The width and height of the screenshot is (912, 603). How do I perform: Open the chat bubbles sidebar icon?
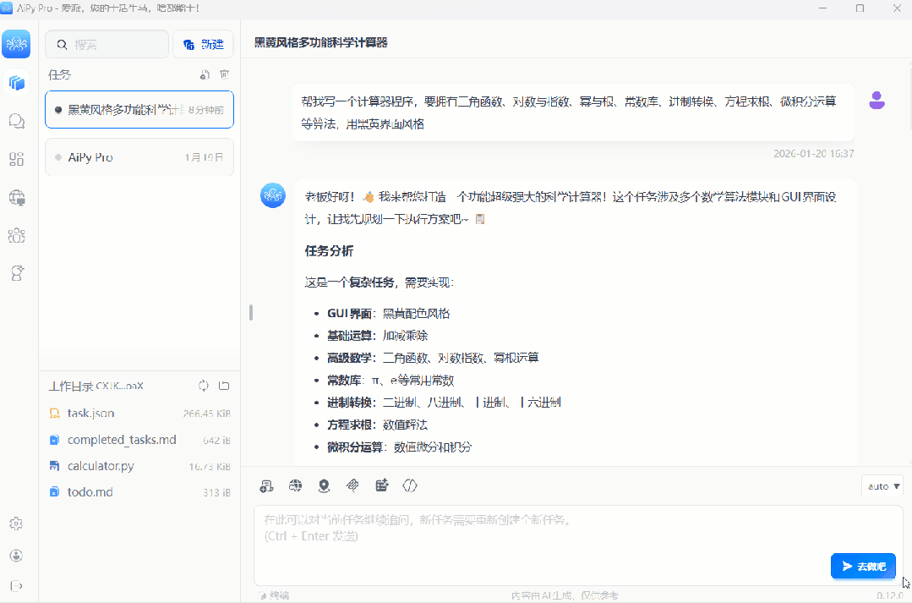click(16, 121)
